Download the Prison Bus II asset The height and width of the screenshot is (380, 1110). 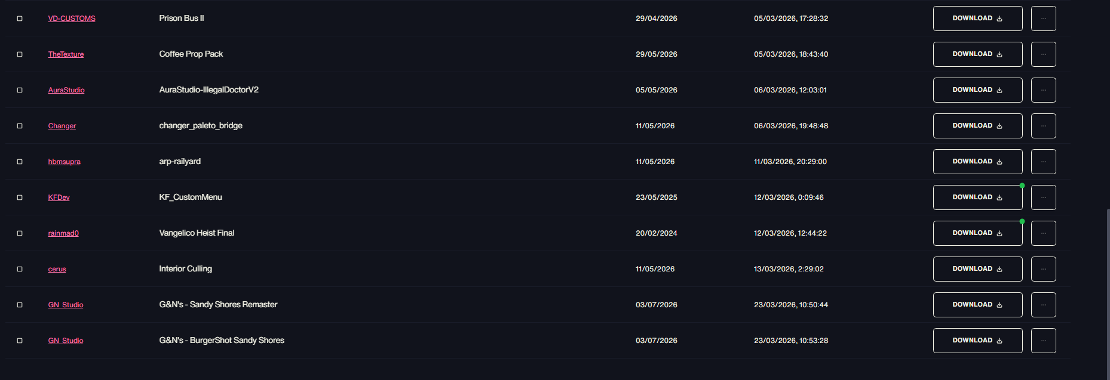(977, 18)
